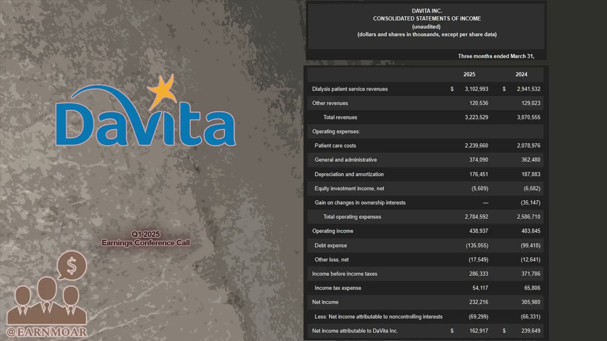607x341 pixels.
Task: Select 'Equity investment income, net' label
Action: coord(349,188)
